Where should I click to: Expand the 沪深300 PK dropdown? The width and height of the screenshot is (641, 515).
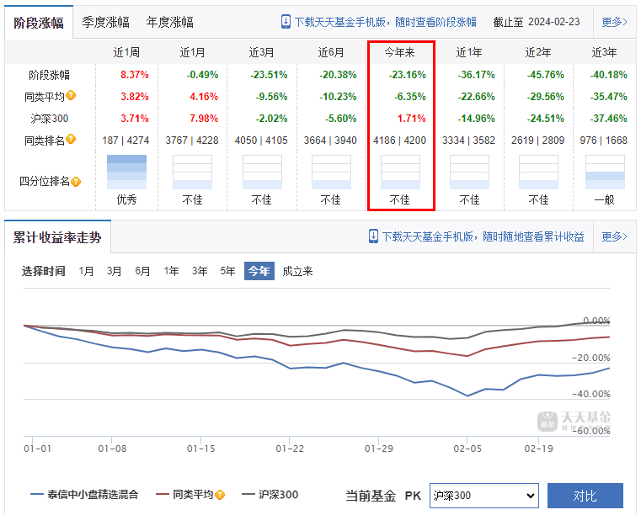click(484, 496)
